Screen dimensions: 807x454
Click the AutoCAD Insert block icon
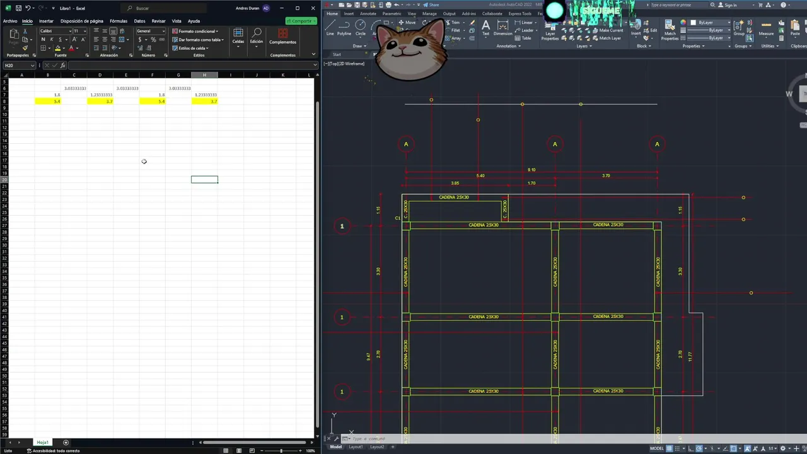pos(636,28)
